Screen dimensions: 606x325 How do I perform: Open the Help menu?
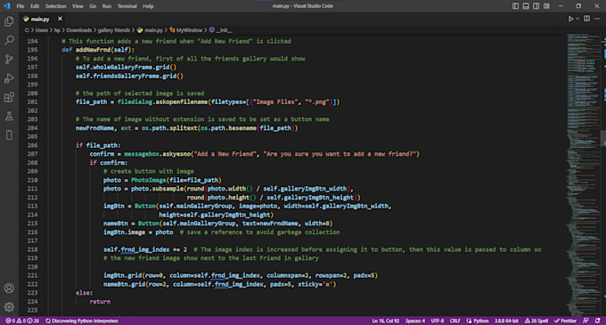[148, 6]
